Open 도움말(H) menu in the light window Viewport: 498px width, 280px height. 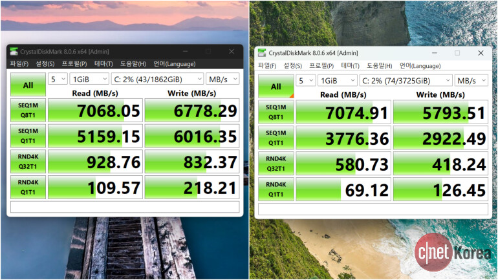[380, 66]
